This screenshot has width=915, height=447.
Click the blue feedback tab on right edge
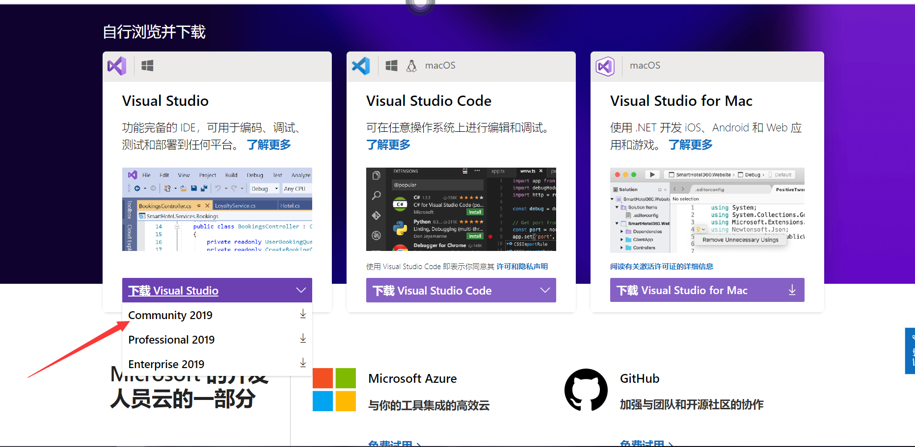910,351
